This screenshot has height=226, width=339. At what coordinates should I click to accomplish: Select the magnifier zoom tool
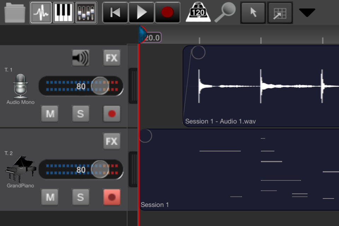point(225,12)
